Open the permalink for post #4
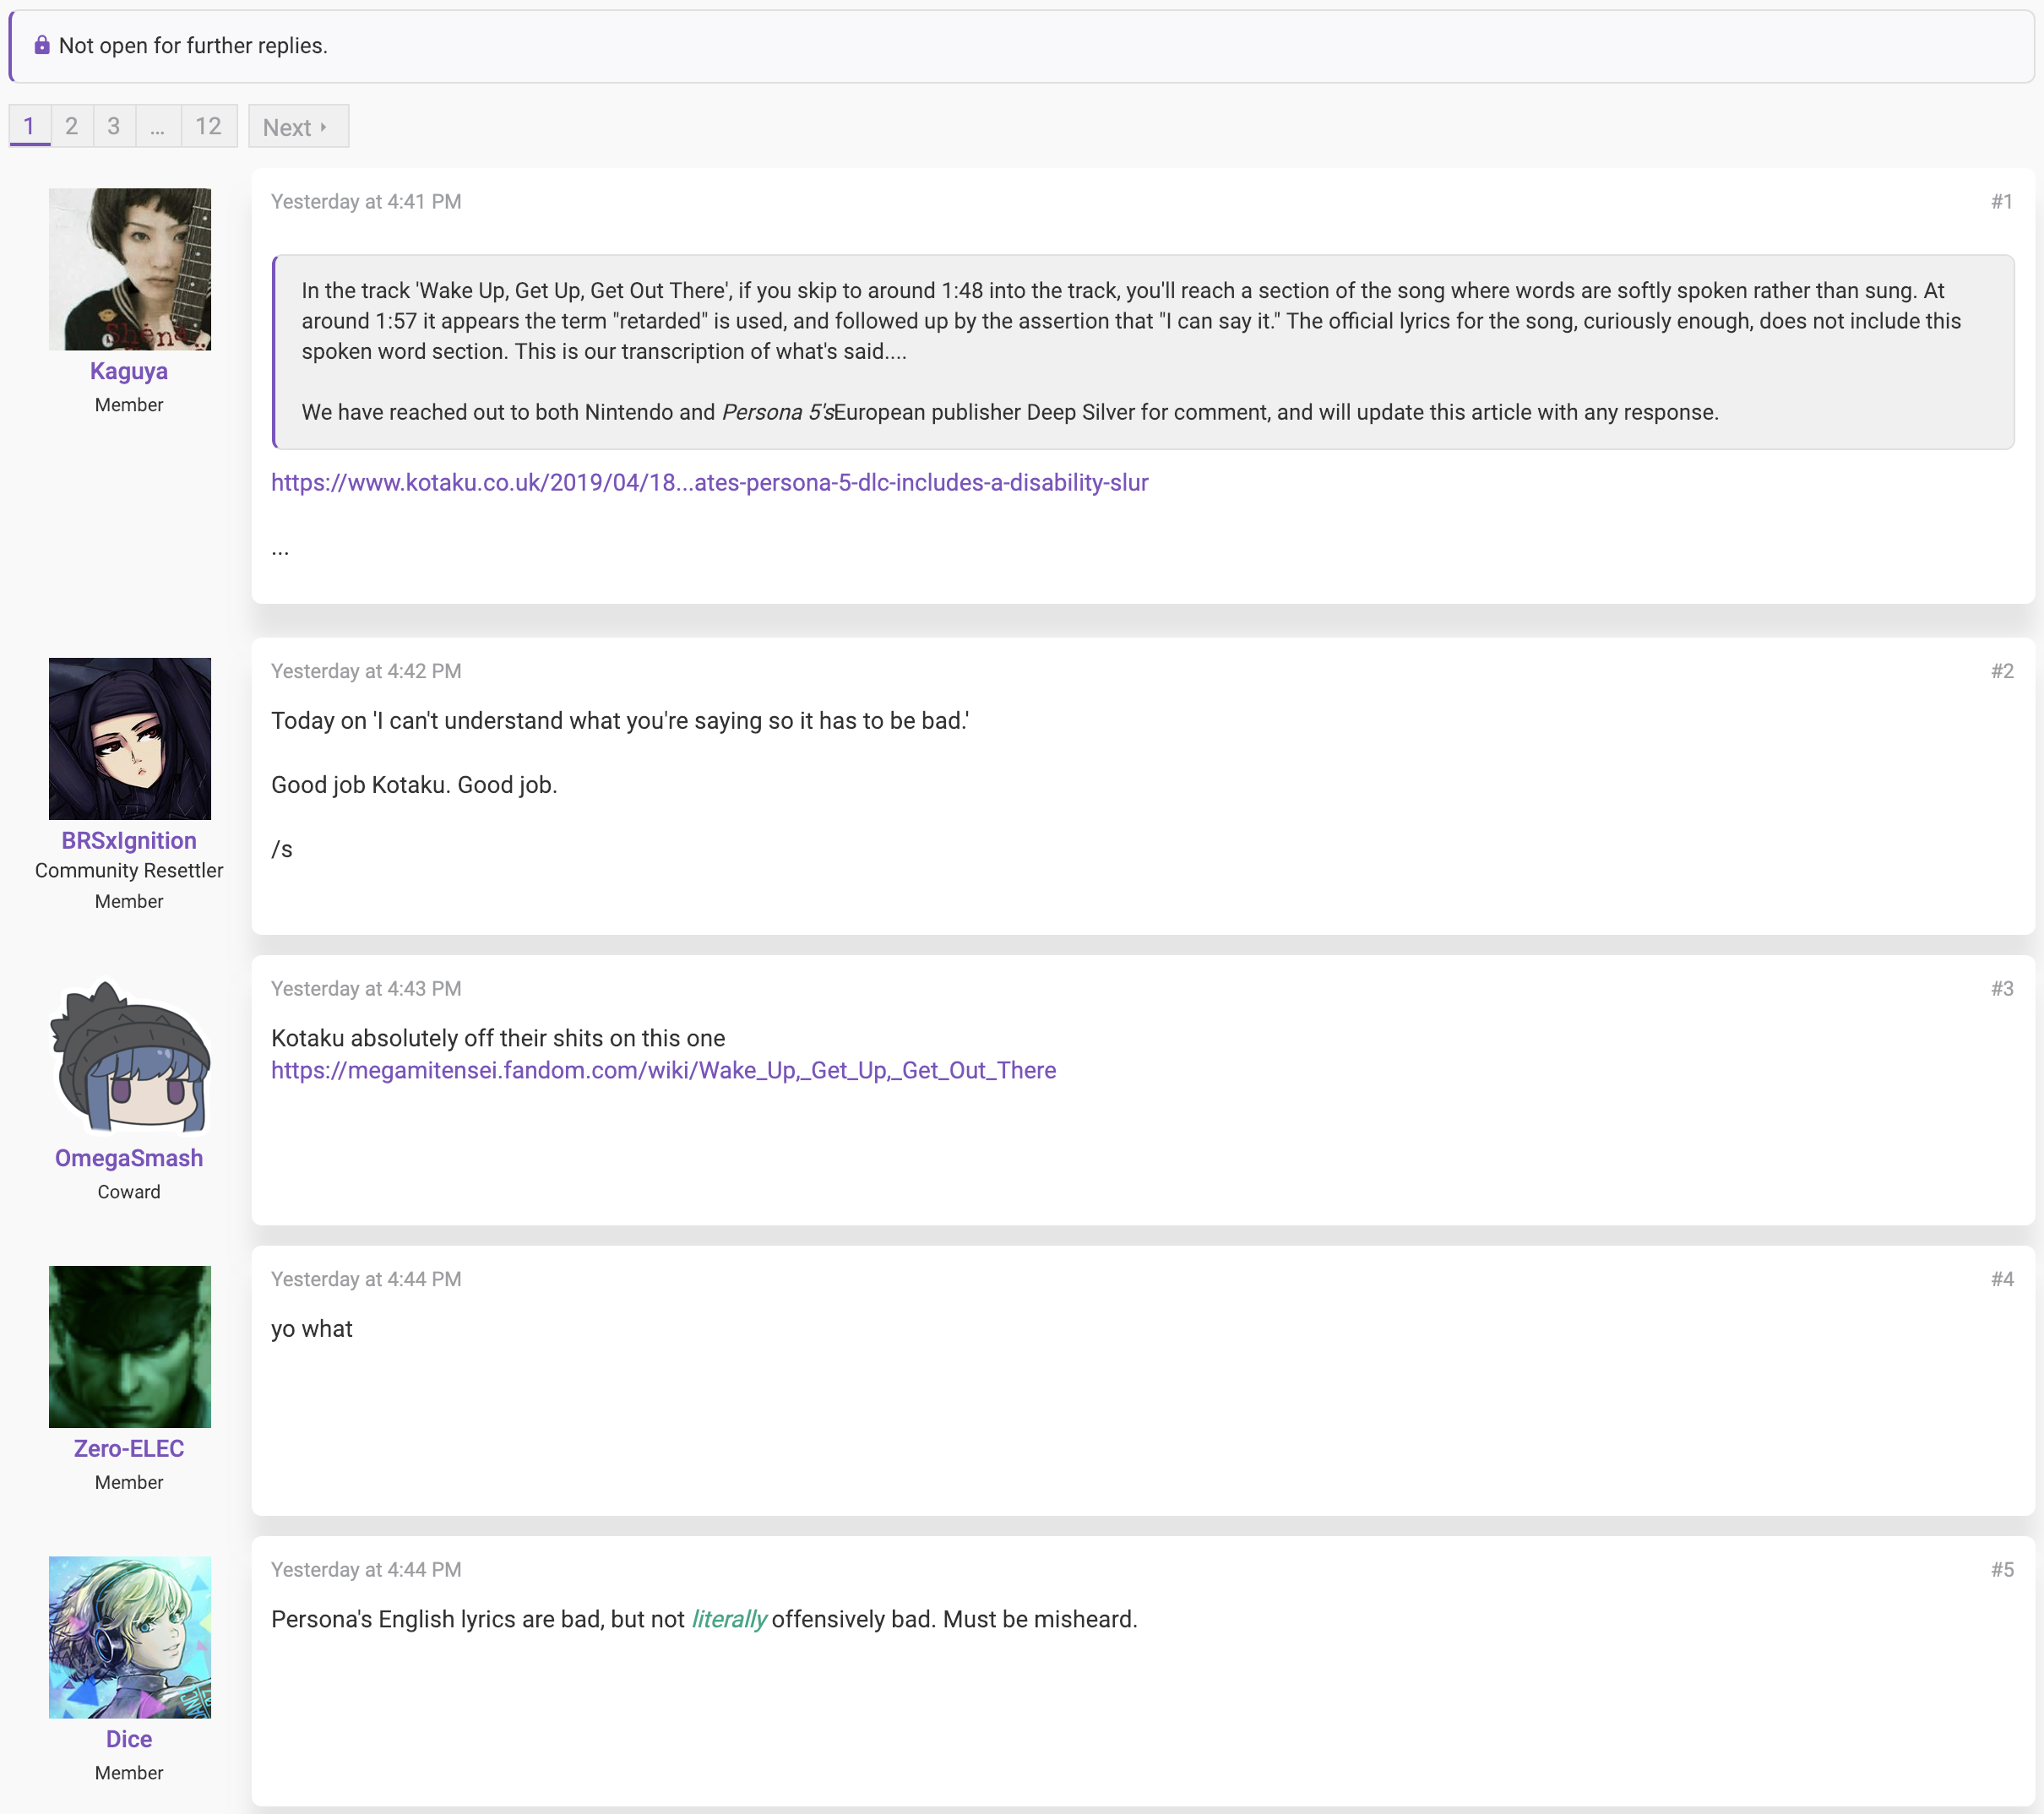This screenshot has height=1814, width=2044. pyautogui.click(x=2001, y=1279)
